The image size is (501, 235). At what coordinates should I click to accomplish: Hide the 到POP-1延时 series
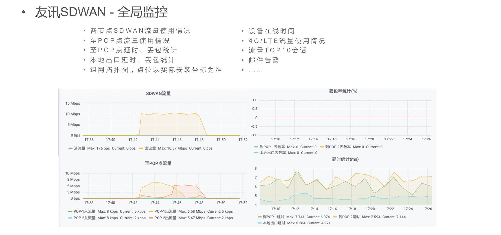tap(273, 217)
